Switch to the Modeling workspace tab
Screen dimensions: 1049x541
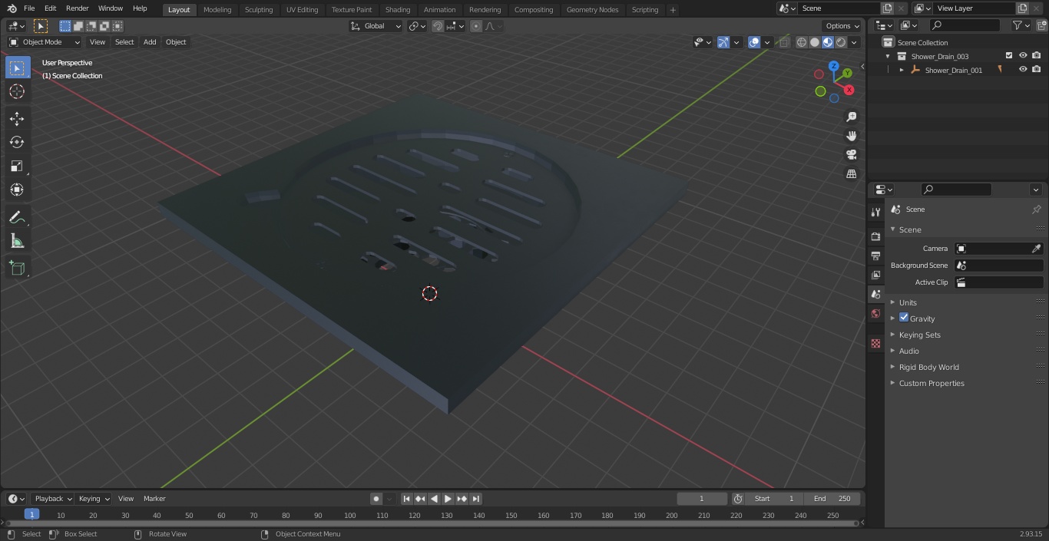click(217, 10)
